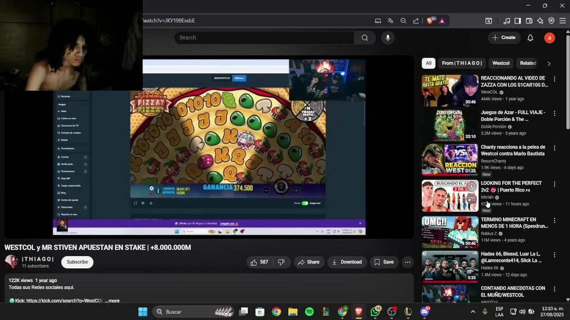Open Discord from taskbar
The width and height of the screenshot is (570, 320).
[425, 312]
